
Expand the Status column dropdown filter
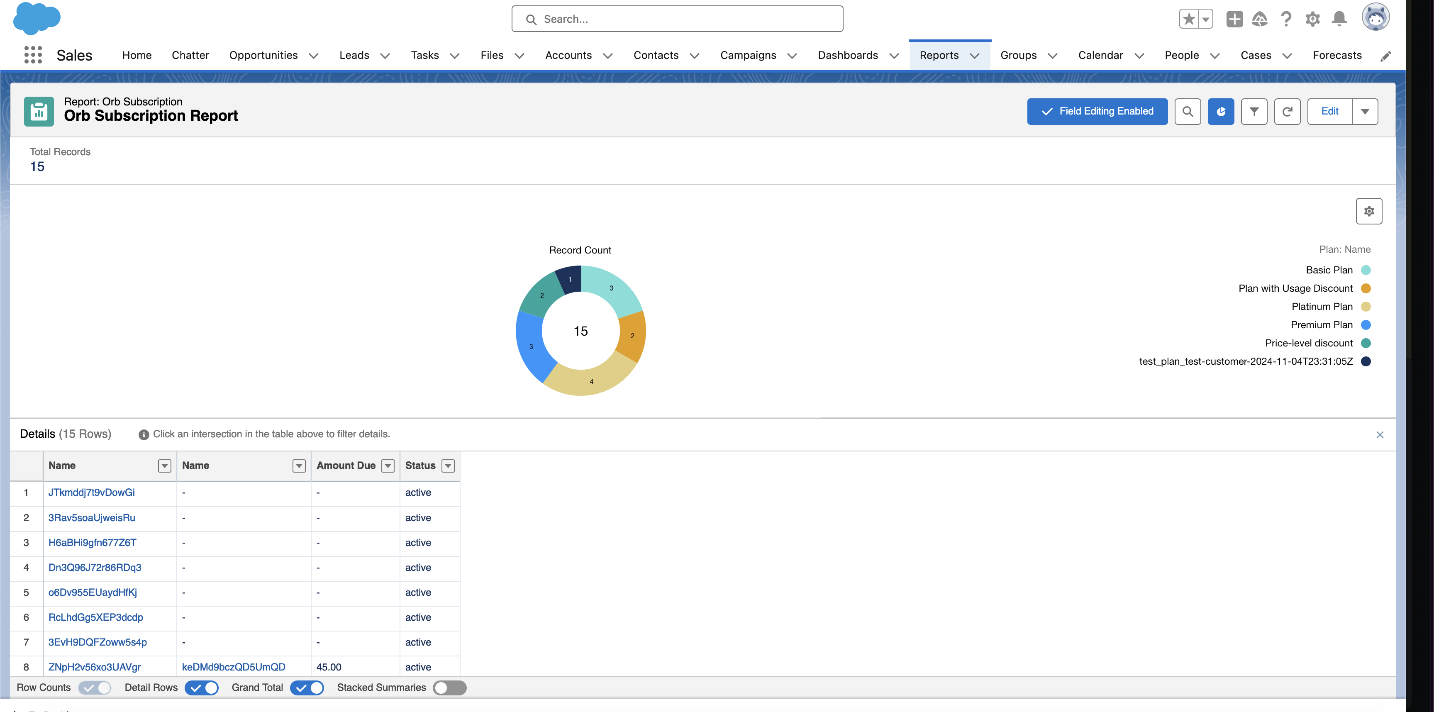tap(449, 465)
